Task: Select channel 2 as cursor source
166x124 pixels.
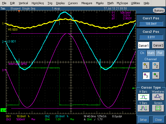Action: point(156,66)
